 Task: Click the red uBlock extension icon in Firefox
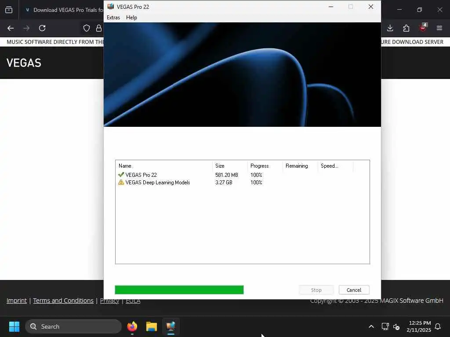pos(423,28)
